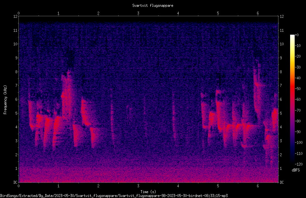
Task: Click the 8 kHz label on right axis
Action: (281, 72)
